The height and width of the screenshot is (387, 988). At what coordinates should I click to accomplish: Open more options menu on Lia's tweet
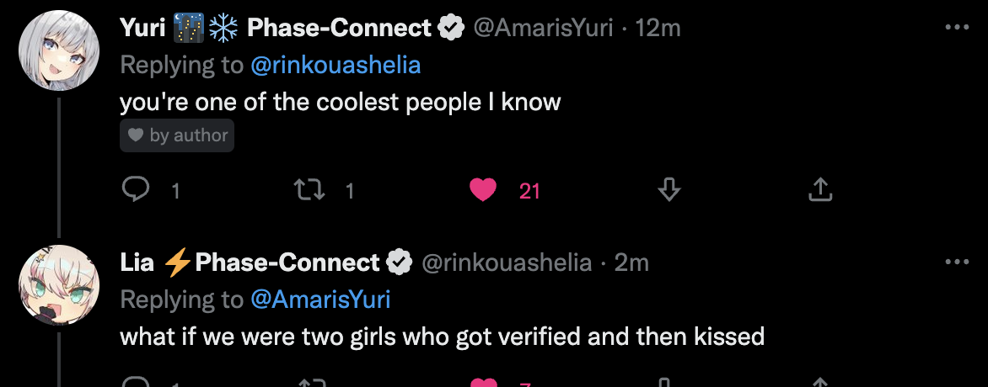[x=957, y=262]
